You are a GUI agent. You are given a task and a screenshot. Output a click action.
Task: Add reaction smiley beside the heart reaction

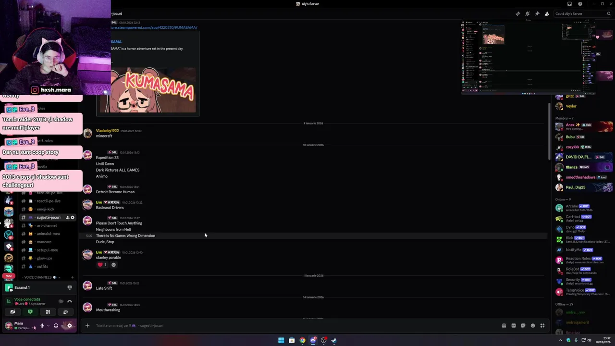click(113, 265)
